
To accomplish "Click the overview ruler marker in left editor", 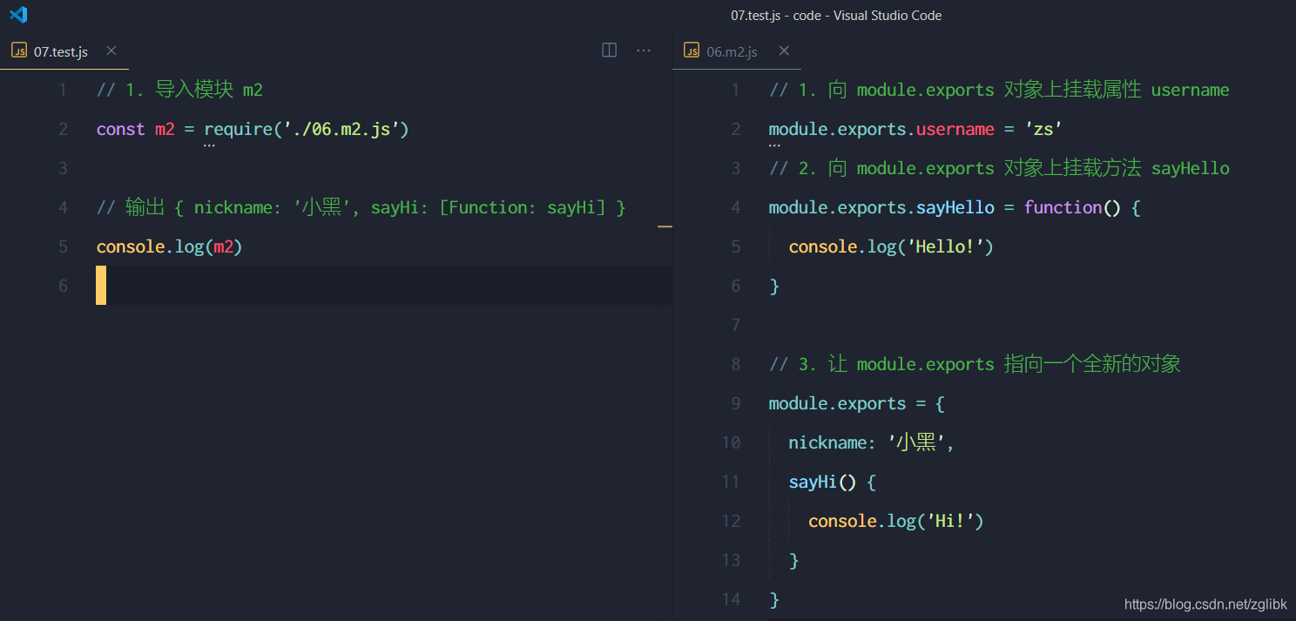I will [x=665, y=226].
